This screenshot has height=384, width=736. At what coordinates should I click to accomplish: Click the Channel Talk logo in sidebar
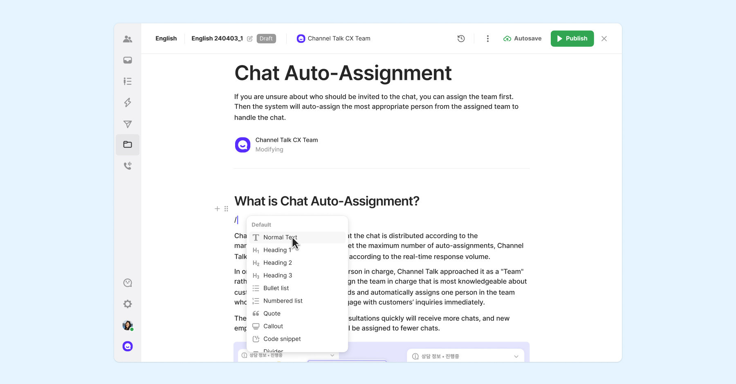tap(128, 346)
